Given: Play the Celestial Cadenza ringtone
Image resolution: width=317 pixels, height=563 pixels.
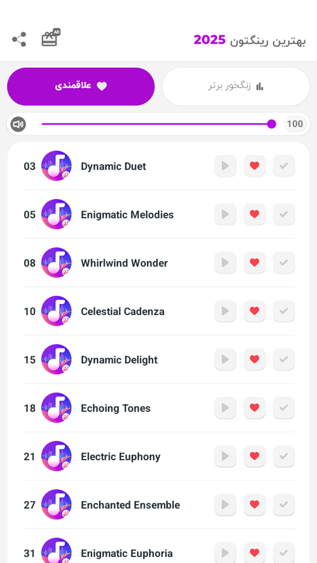Looking at the screenshot, I should (225, 311).
